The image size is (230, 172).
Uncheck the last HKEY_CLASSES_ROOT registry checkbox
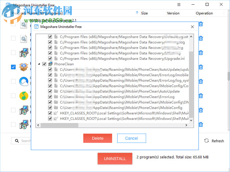[50, 118]
